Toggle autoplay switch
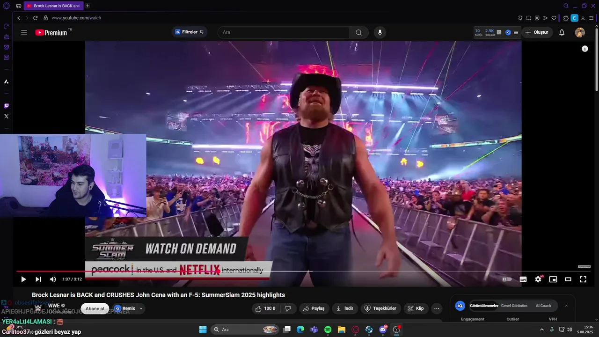The width and height of the screenshot is (599, 337). pos(507,279)
